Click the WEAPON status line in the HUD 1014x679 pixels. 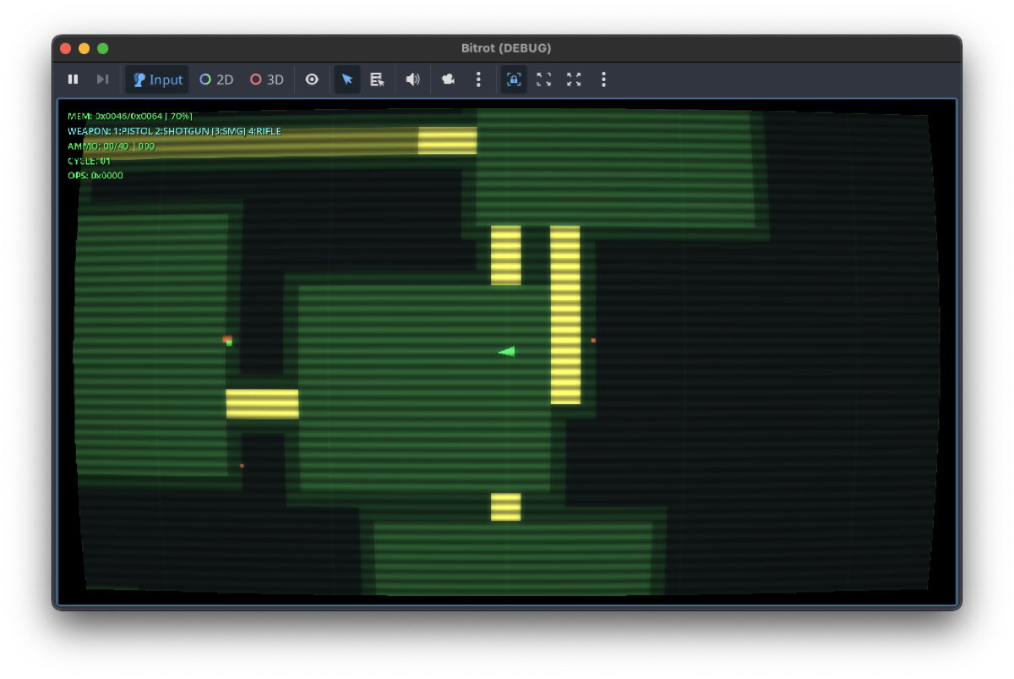[x=174, y=131]
